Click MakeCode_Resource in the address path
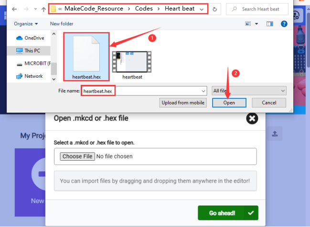 click(94, 9)
